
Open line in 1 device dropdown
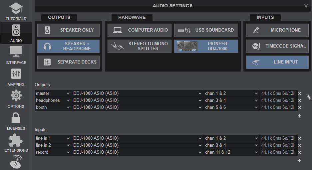coord(138,138)
